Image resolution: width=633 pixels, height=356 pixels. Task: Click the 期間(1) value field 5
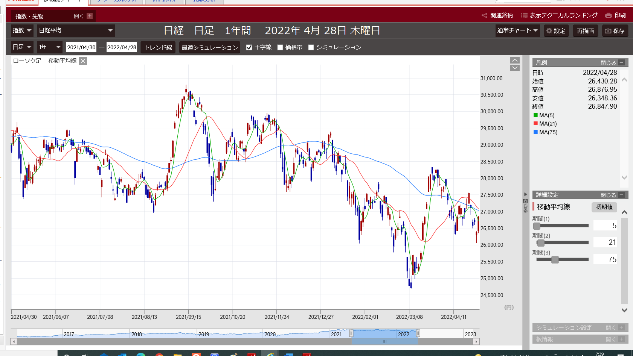[x=606, y=226]
